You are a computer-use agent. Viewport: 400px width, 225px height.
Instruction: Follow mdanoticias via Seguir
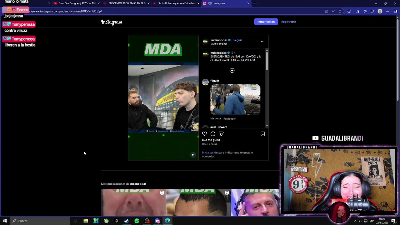(237, 40)
